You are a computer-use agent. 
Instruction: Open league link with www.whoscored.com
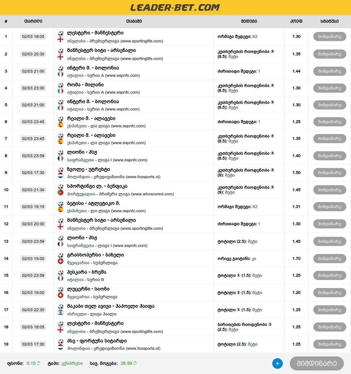(121, 194)
